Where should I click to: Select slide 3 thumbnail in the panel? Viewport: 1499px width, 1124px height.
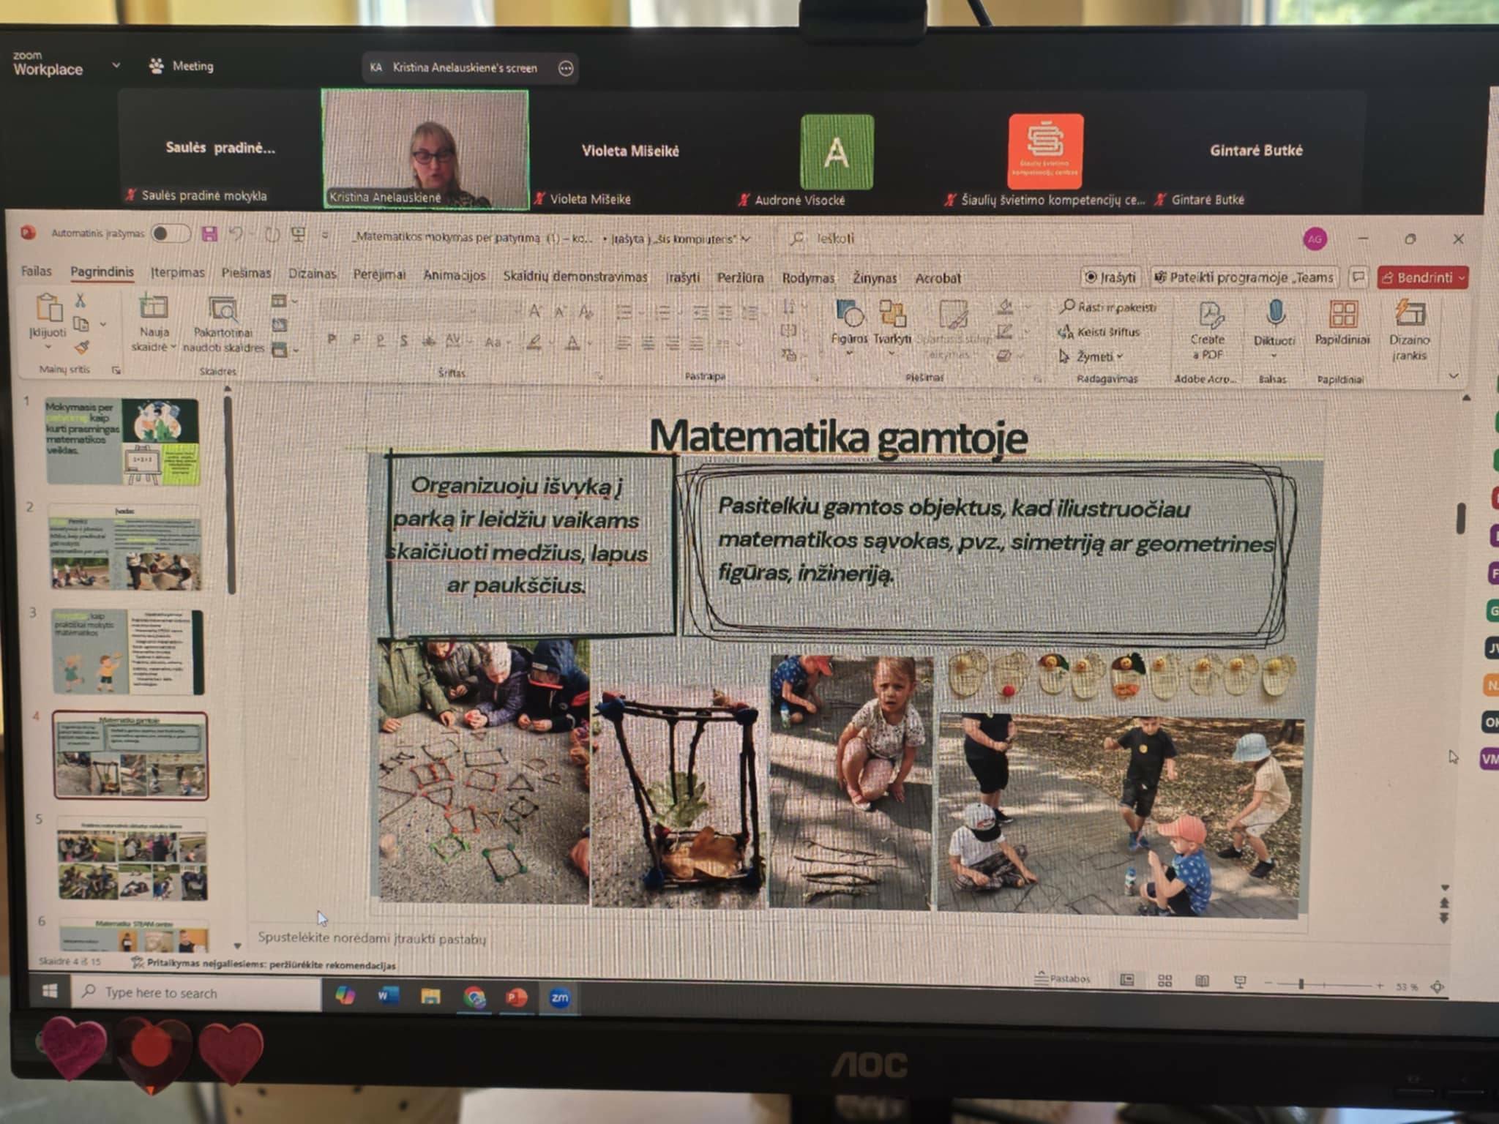click(x=128, y=651)
